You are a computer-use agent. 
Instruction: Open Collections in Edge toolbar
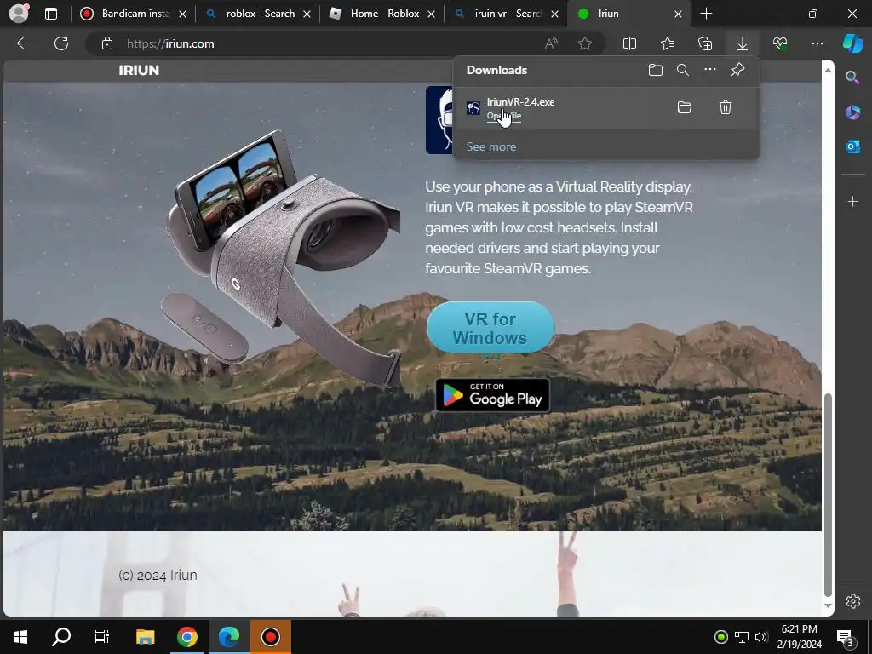704,43
